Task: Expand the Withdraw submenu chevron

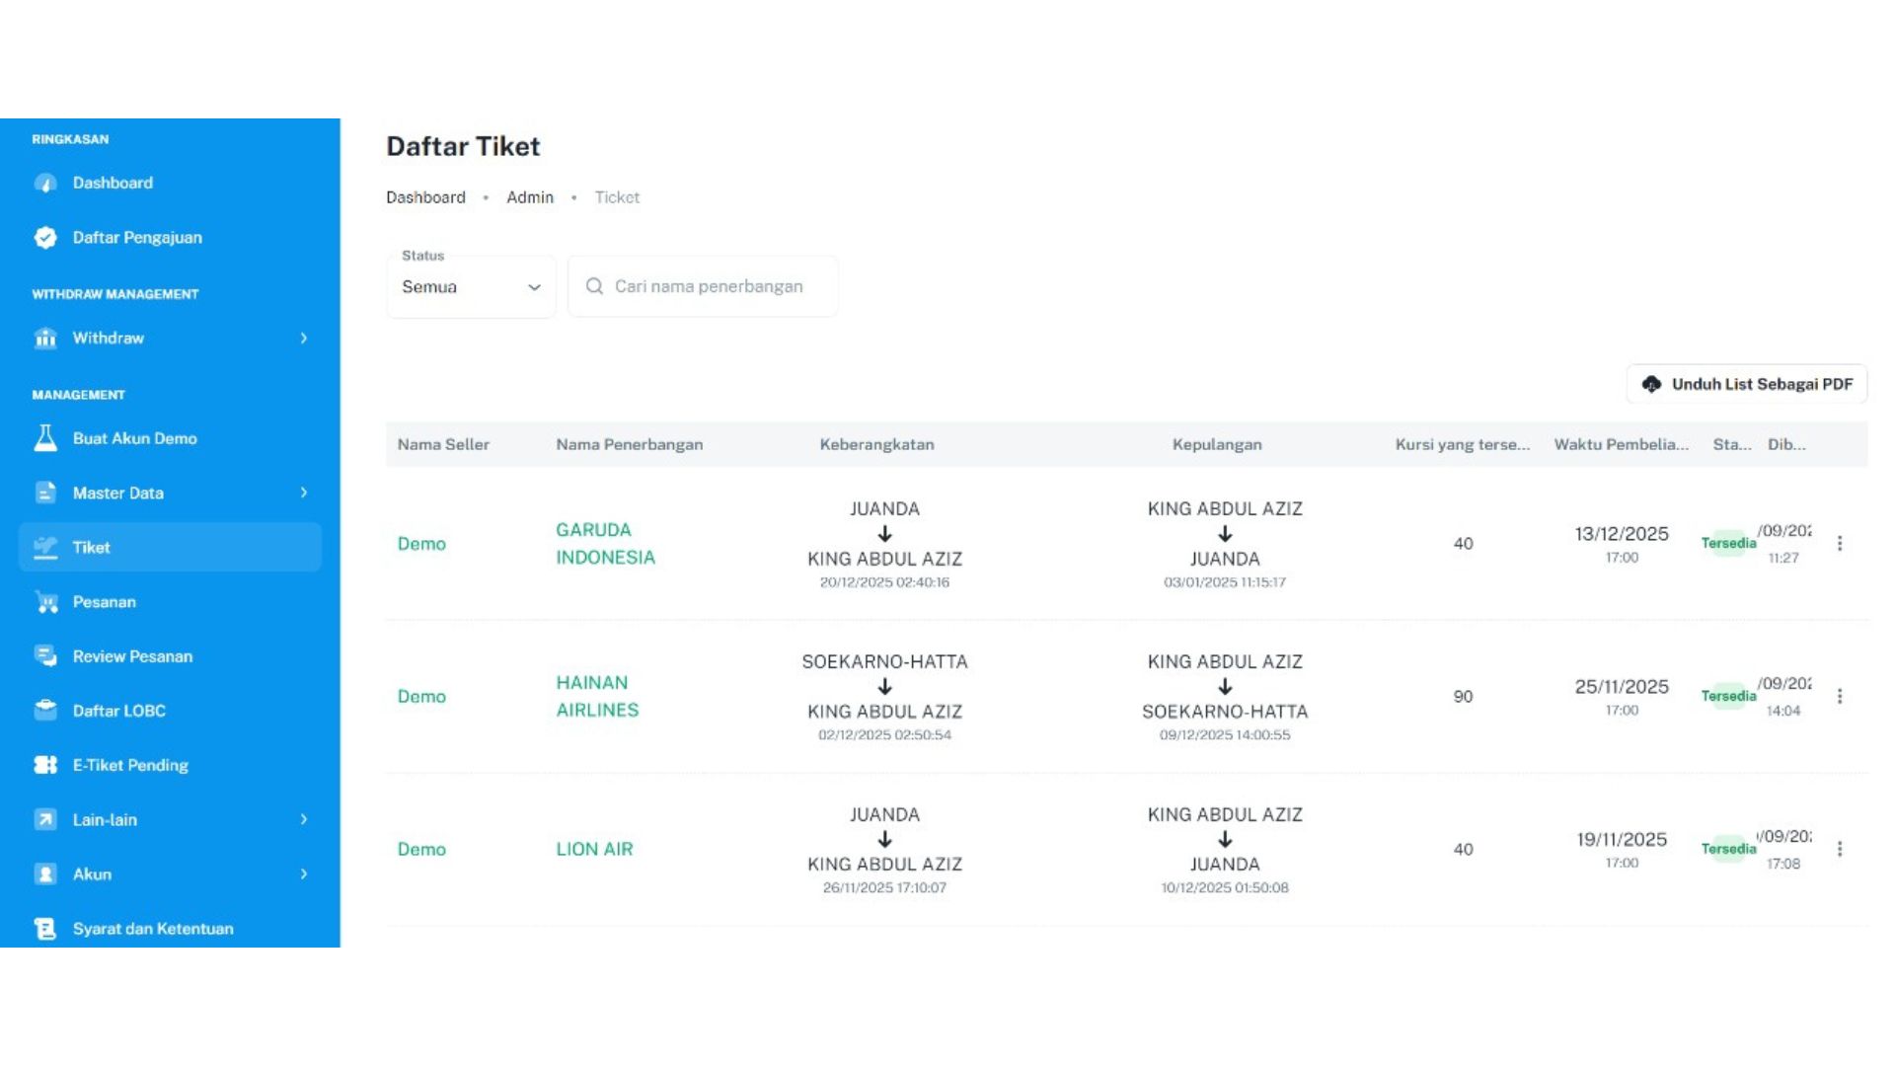Action: click(304, 339)
